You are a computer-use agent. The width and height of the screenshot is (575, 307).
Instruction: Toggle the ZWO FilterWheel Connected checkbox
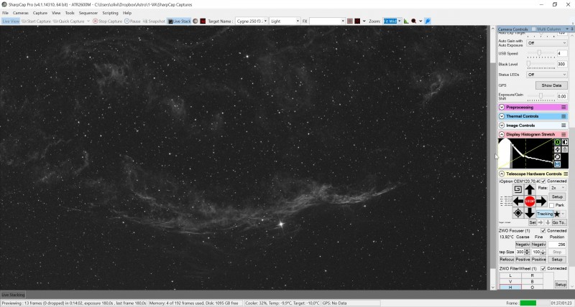coord(543,268)
